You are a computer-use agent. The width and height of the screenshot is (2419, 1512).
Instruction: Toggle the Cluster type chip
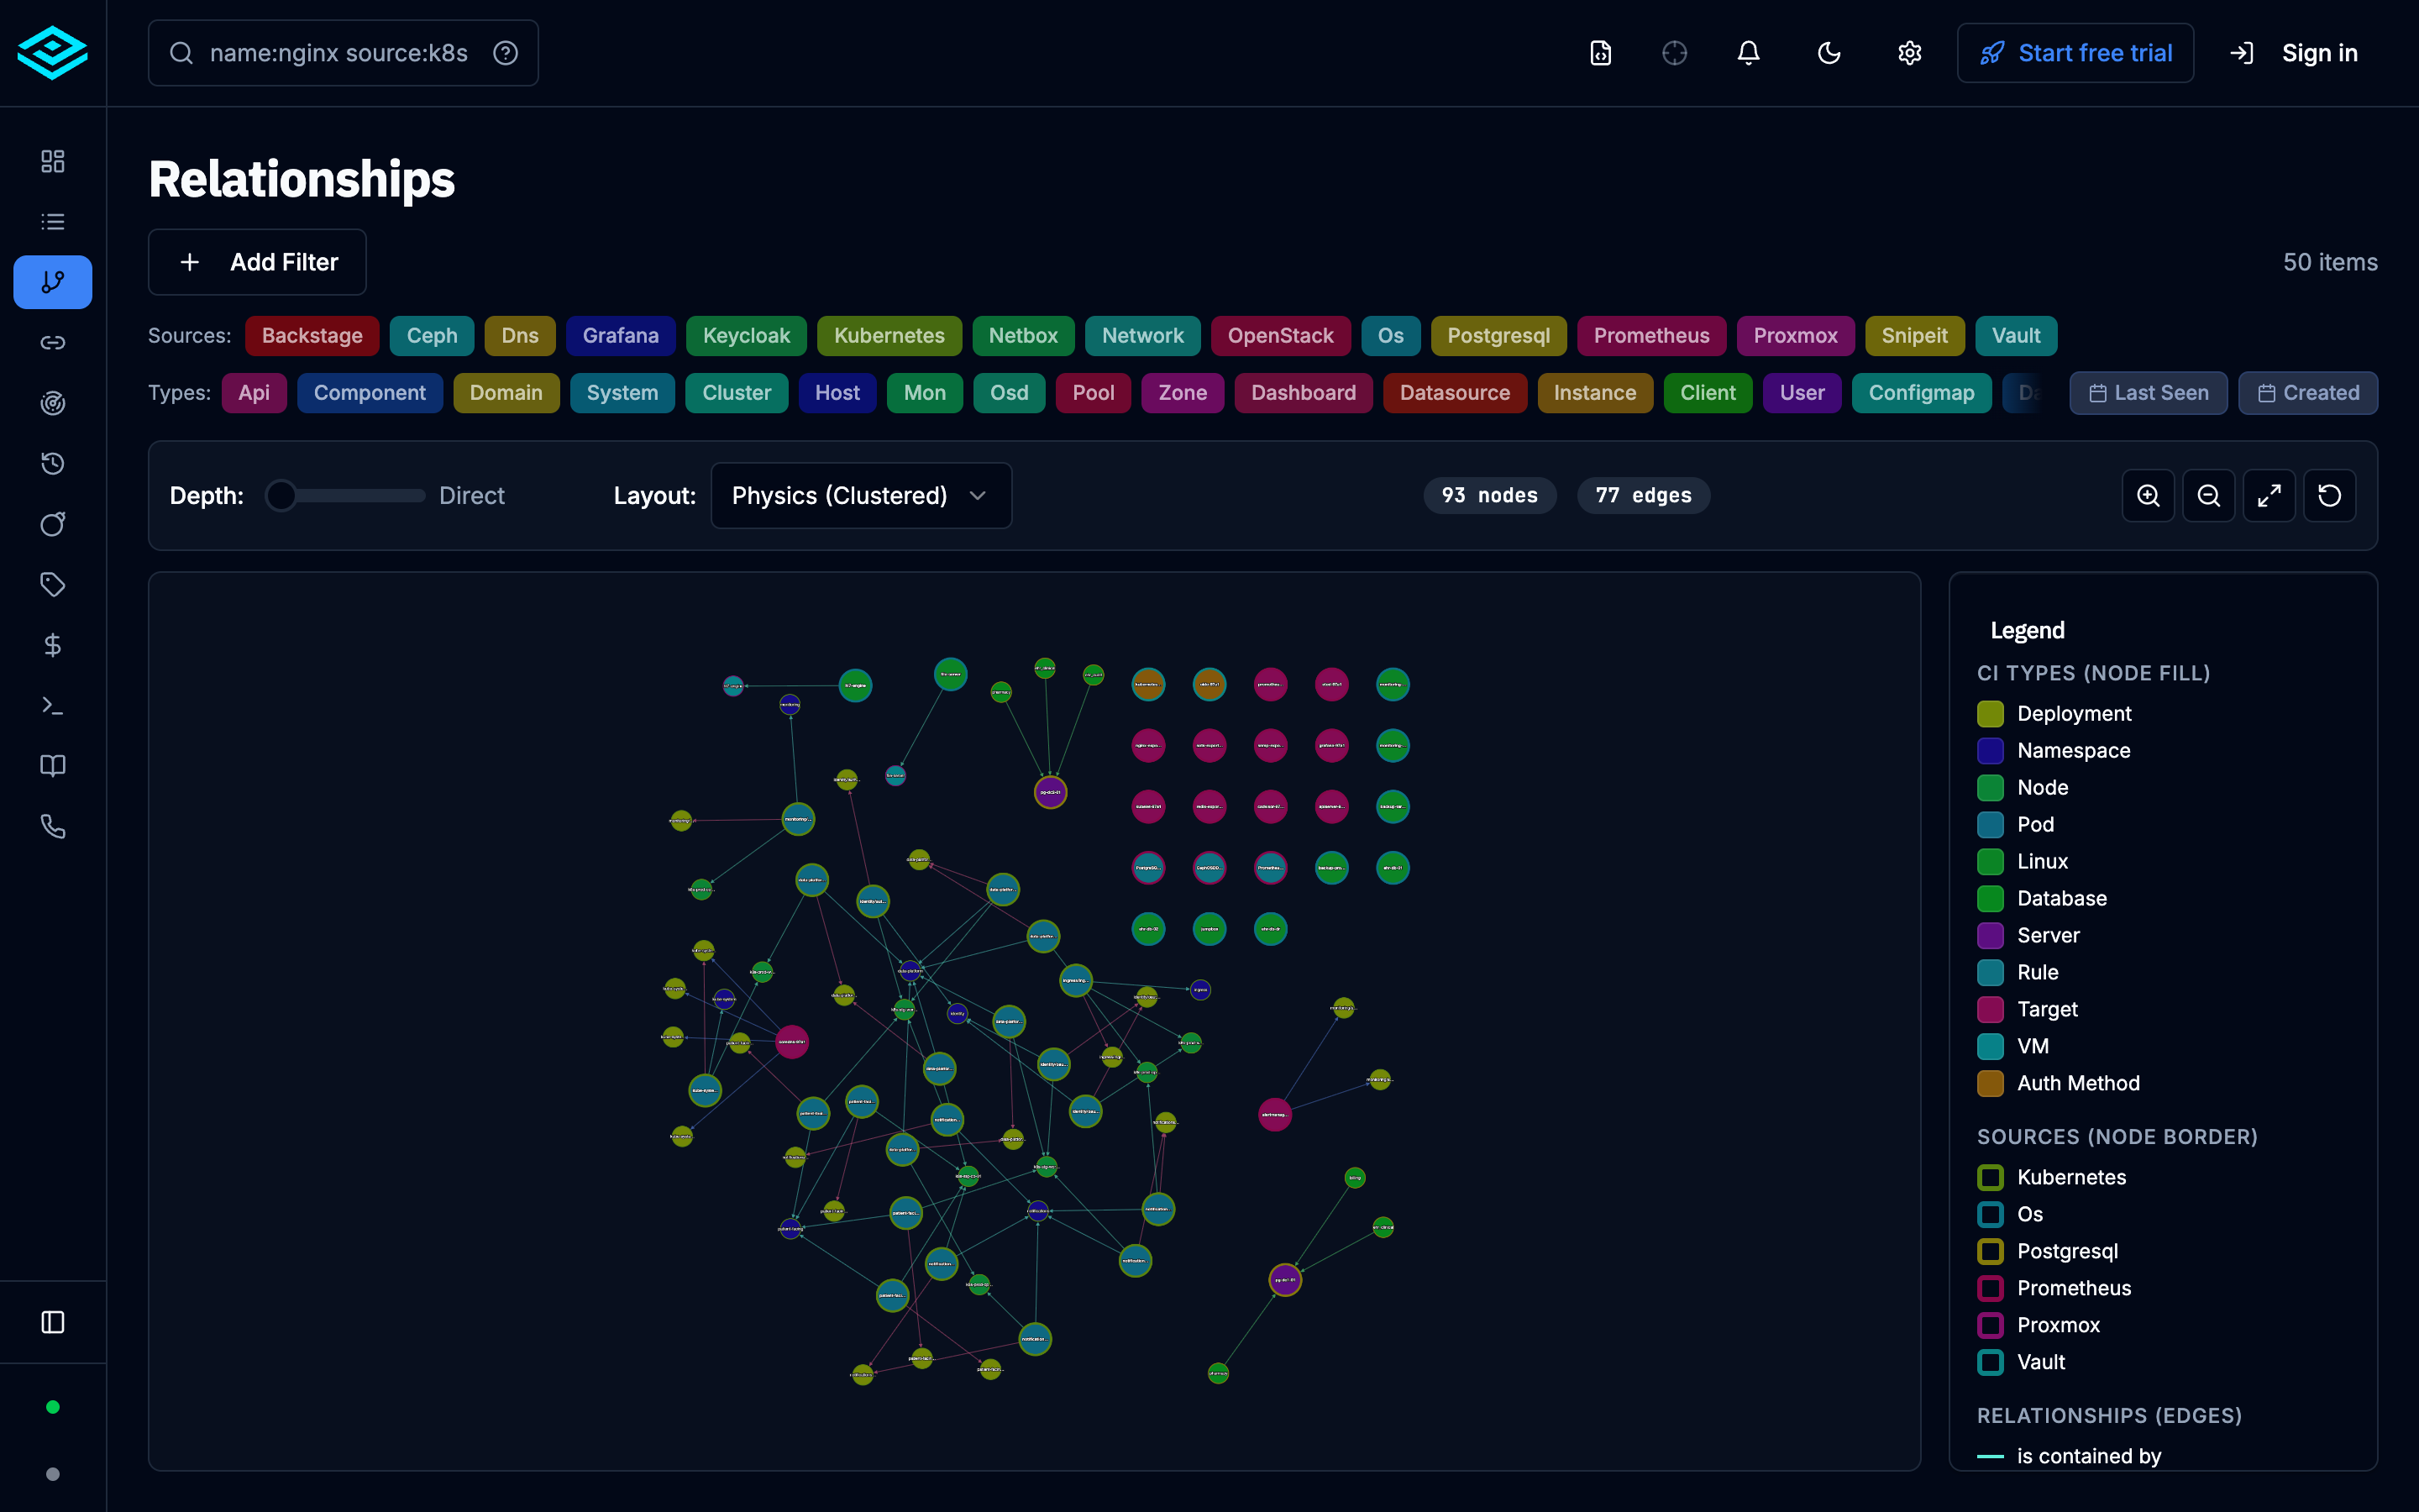pyautogui.click(x=737, y=393)
